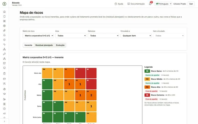
Task: Click the RA cell showing 1 in Média row
Action: coord(80,95)
